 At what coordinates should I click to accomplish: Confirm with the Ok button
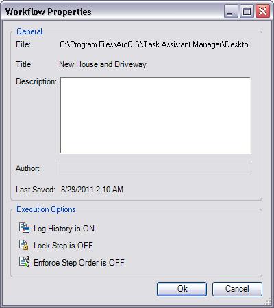[182, 289]
